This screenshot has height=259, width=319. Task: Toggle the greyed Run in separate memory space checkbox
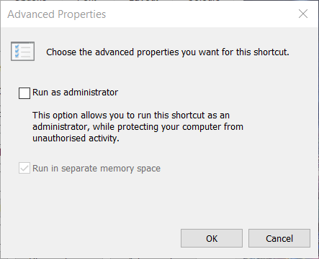click(24, 168)
